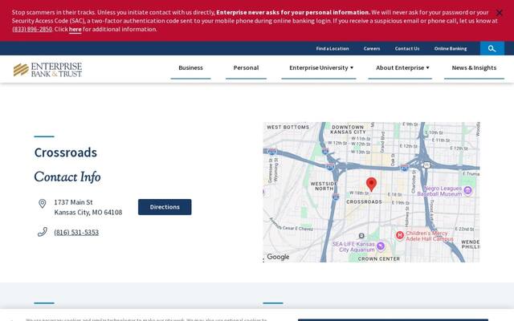Call (816) 531-5353 phone link
The width and height of the screenshot is (514, 321).
[x=76, y=232]
